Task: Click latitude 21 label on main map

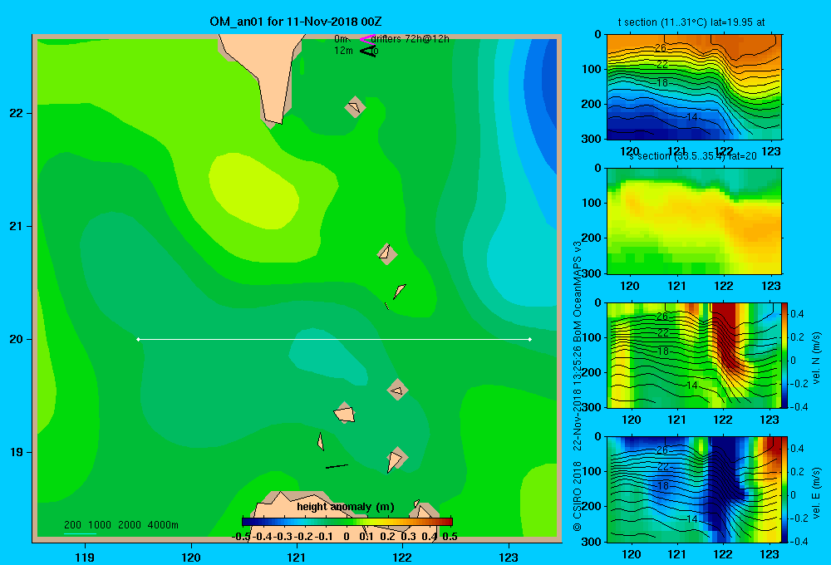Action: pyautogui.click(x=17, y=226)
